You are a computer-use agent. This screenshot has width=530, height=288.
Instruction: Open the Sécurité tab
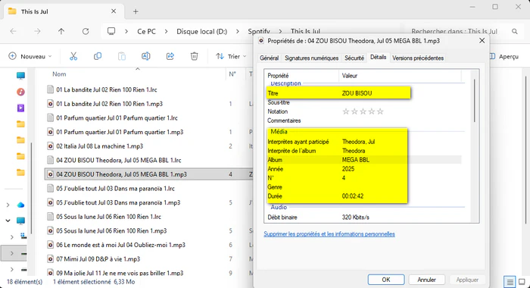point(354,58)
